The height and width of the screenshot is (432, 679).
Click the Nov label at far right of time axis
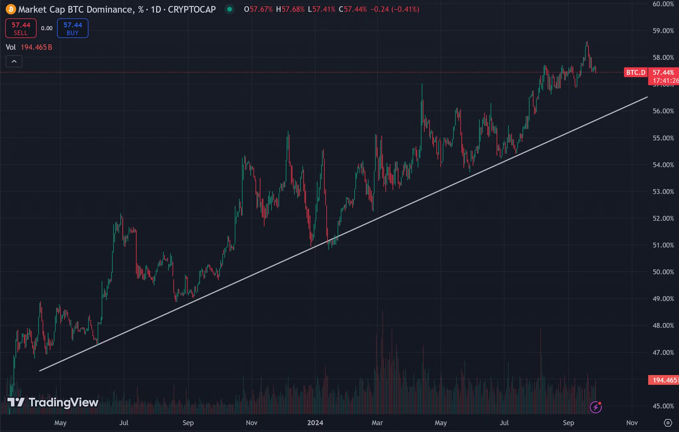coord(632,423)
